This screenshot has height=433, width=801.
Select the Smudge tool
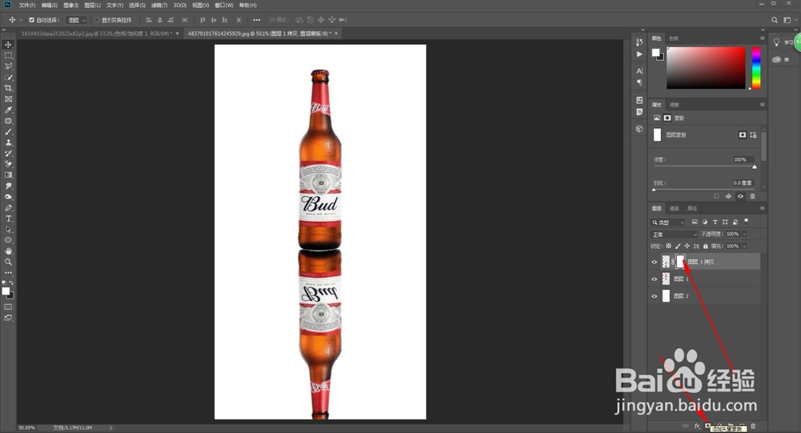[x=8, y=186]
